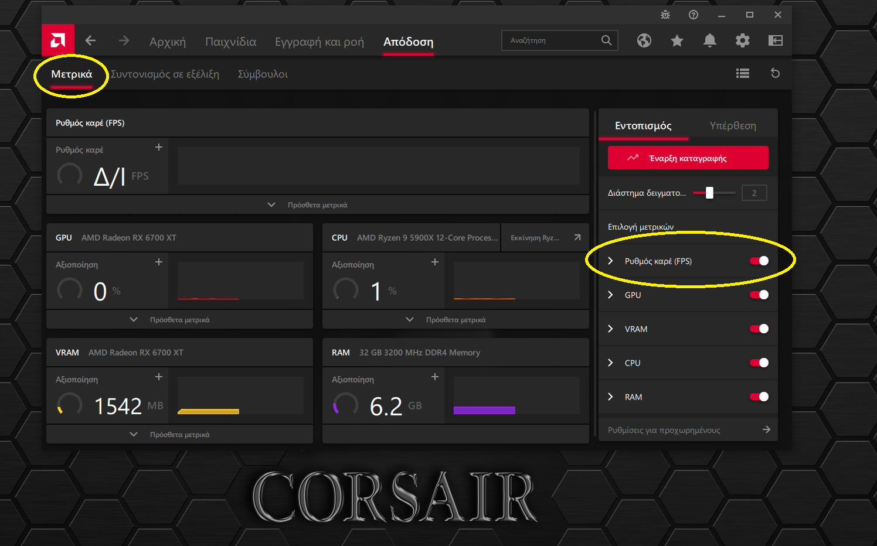The width and height of the screenshot is (877, 546).
Task: Go forward with the right arrow
Action: (x=124, y=40)
